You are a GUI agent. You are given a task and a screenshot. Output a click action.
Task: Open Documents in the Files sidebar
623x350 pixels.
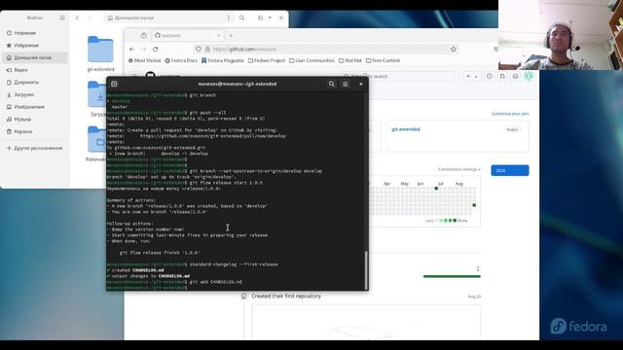(35, 82)
